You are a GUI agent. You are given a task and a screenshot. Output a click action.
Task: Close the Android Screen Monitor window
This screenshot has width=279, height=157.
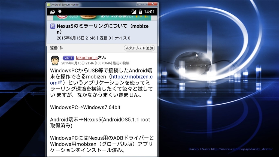point(153,4)
